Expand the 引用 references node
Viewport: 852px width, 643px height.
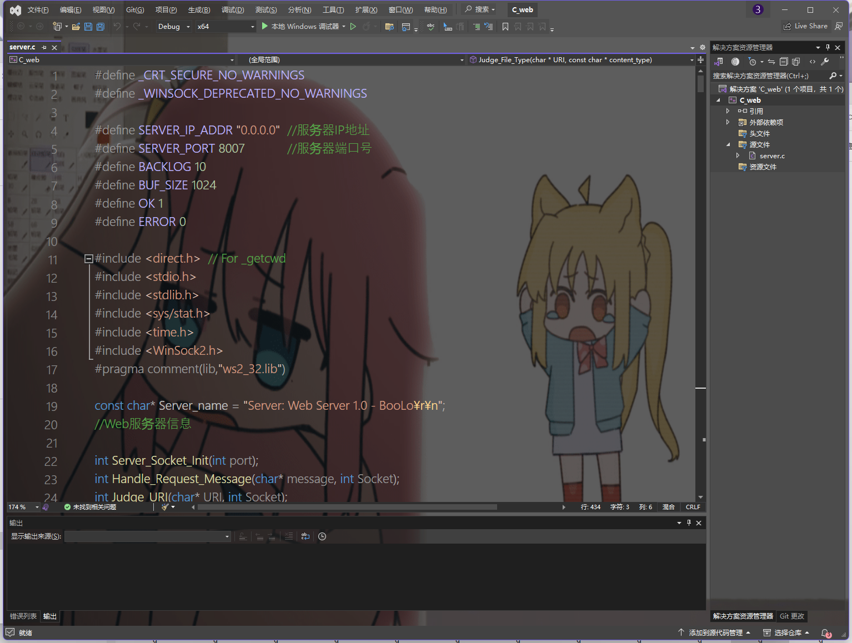pos(728,111)
